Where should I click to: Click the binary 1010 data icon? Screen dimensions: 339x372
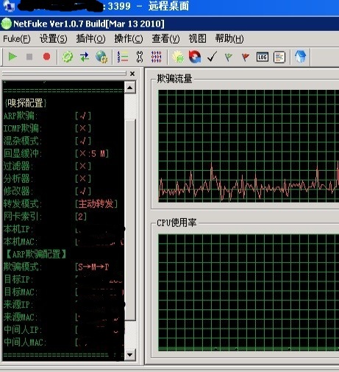(157, 57)
